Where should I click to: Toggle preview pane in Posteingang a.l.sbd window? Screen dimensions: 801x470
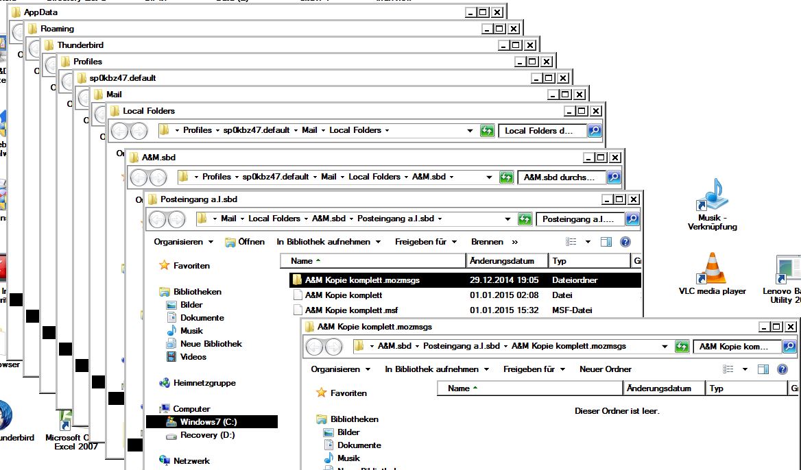pos(606,242)
